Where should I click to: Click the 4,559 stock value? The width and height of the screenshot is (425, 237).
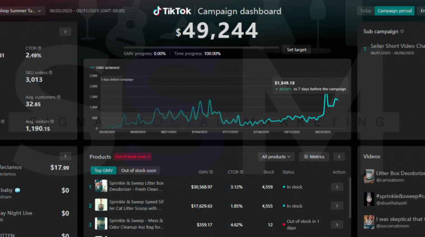pyautogui.click(x=267, y=187)
